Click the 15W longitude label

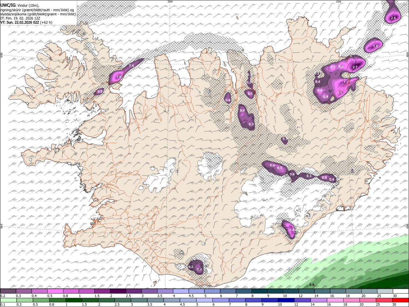[x=338, y=2]
